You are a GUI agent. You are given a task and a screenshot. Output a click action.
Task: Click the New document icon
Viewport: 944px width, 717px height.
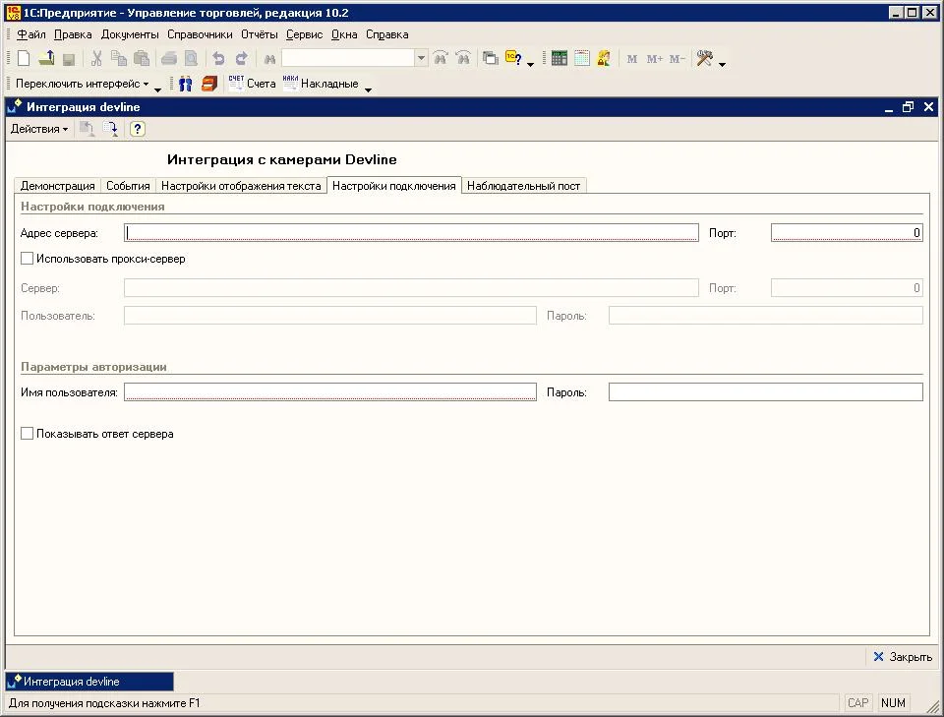[24, 59]
